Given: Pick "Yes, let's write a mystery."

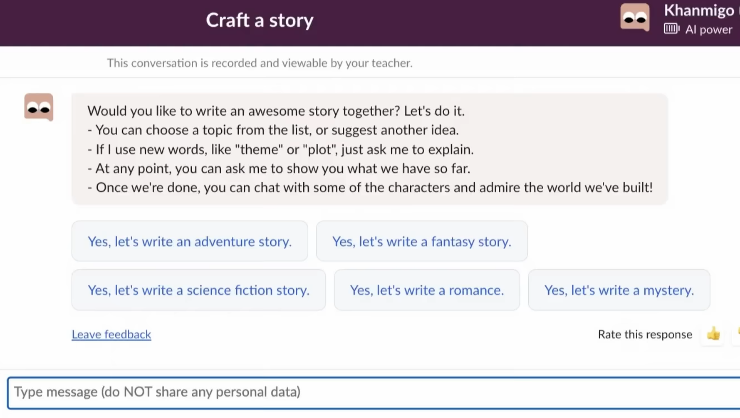Looking at the screenshot, I should pyautogui.click(x=619, y=290).
